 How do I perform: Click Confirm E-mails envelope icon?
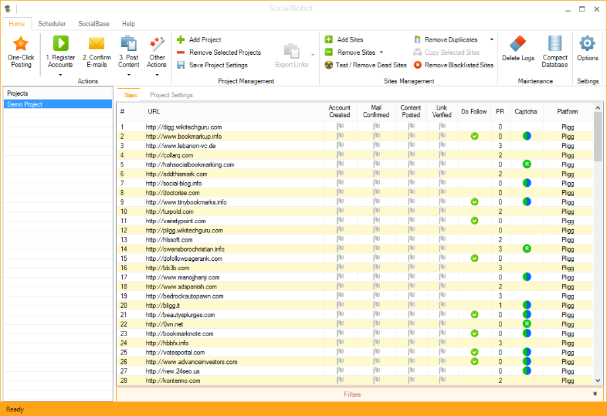96,43
